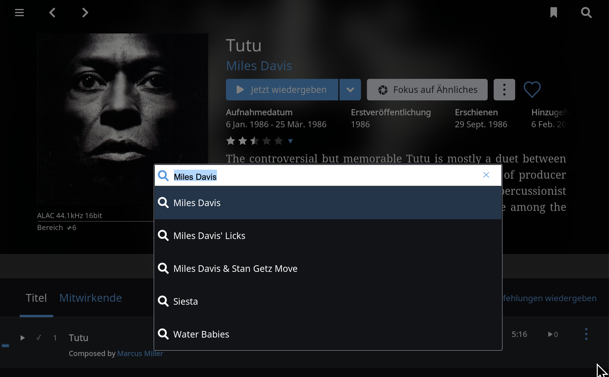Select the Titel tab

coord(36,298)
